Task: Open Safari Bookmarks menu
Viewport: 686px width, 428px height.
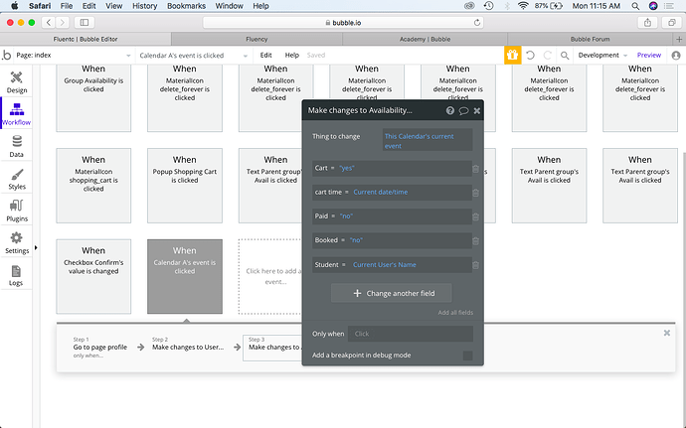Action: pyautogui.click(x=186, y=6)
